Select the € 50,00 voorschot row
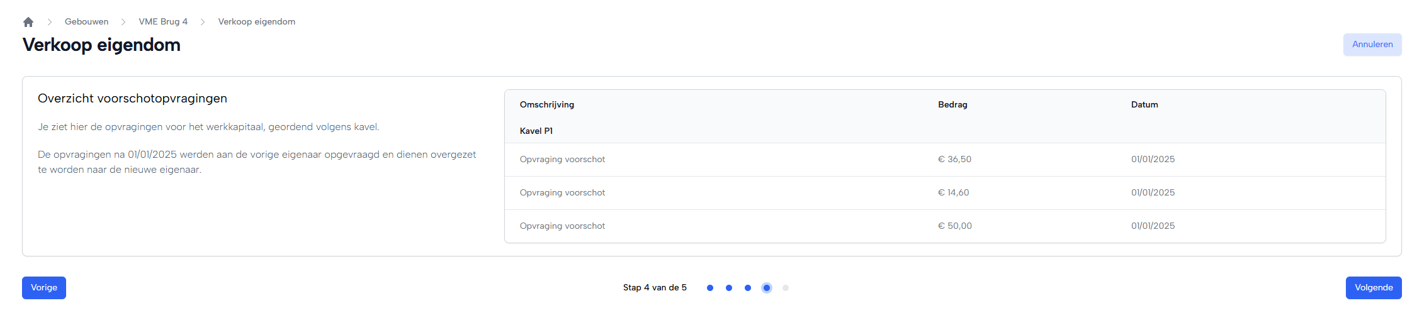 click(944, 226)
